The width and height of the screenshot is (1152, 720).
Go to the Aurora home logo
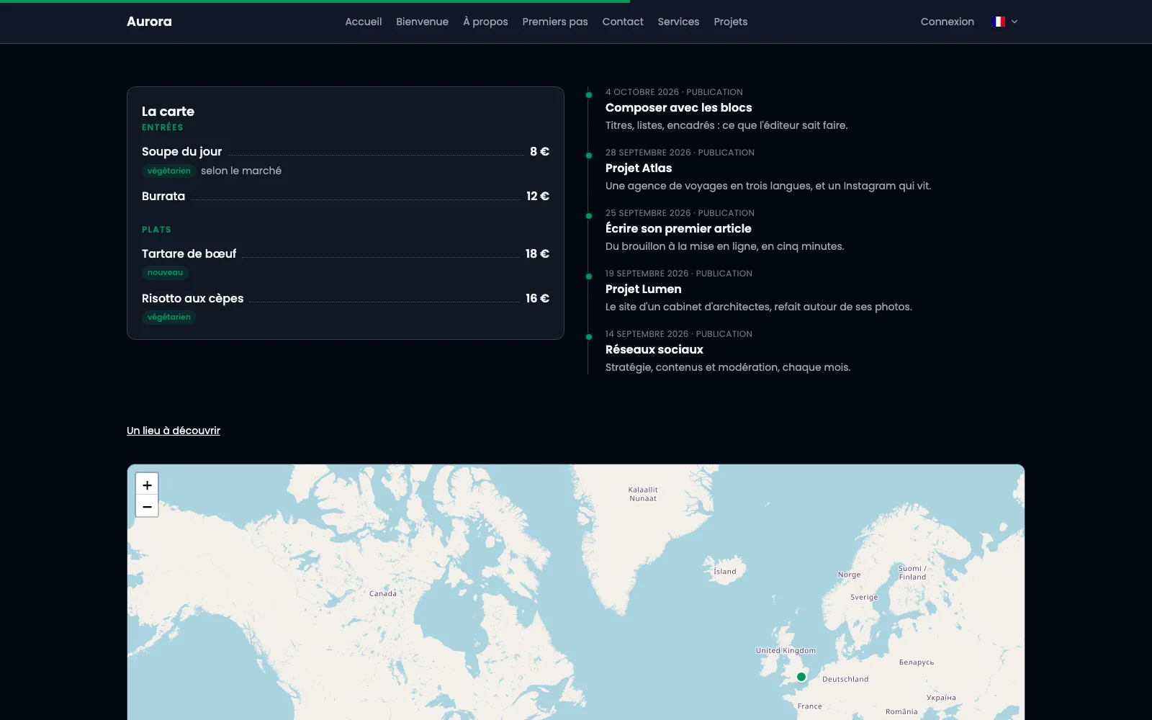(x=149, y=22)
